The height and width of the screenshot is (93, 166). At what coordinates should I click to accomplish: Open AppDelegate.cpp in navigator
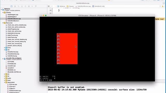13,15
